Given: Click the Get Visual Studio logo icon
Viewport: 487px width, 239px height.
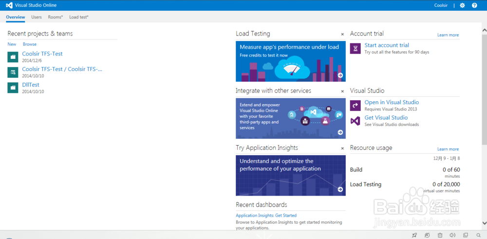Looking at the screenshot, I should 356,121.
